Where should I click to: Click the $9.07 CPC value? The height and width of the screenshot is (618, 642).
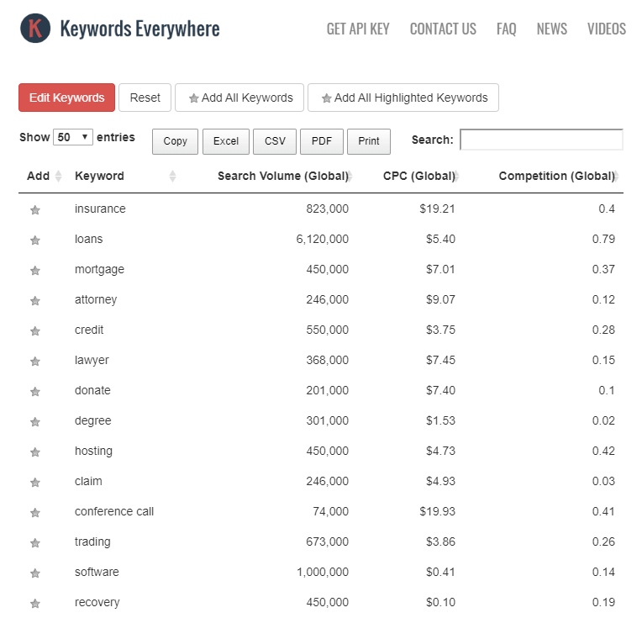[x=440, y=299]
